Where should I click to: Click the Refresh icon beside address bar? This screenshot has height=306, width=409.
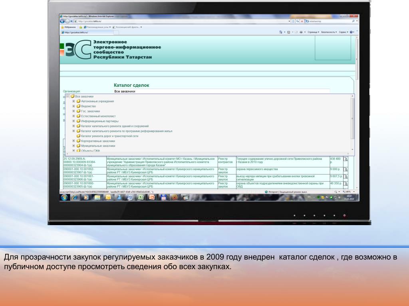click(x=297, y=22)
